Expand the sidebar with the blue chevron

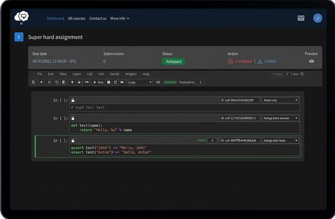coord(19,37)
